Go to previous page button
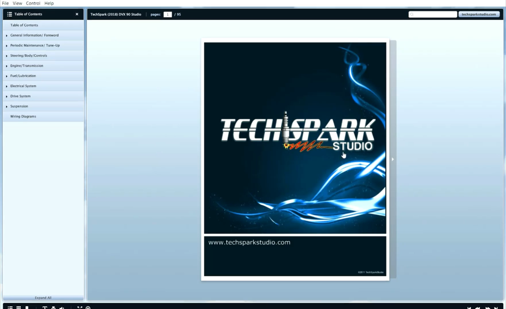This screenshot has height=309, width=506. [x=478, y=308]
